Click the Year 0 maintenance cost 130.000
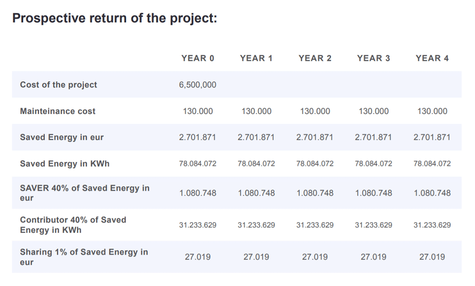The image size is (475, 286). click(x=197, y=111)
